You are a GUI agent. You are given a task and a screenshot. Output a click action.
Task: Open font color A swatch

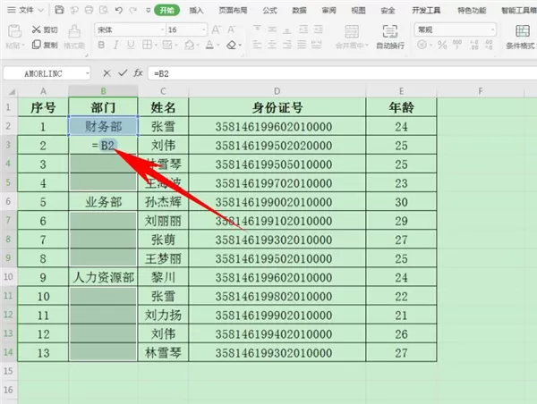coord(209,45)
